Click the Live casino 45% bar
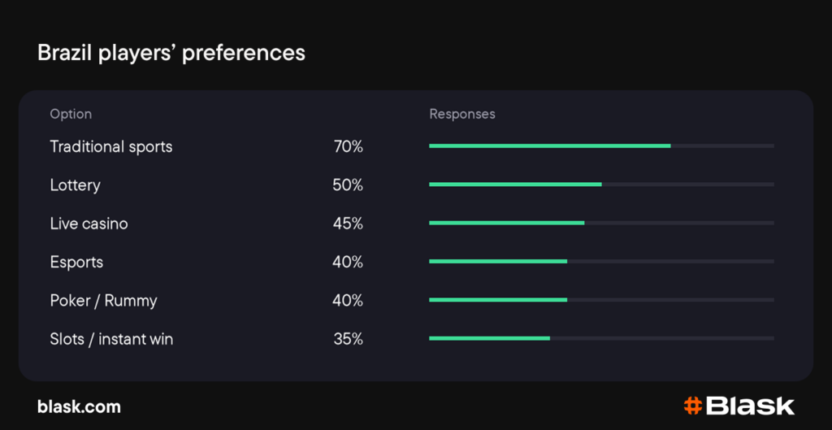The image size is (832, 430). [x=602, y=223]
